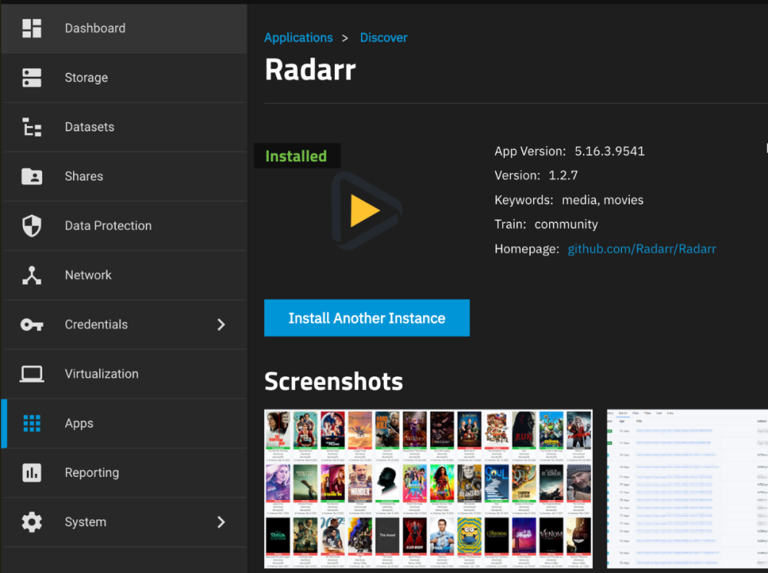This screenshot has width=768, height=573.
Task: Click the movie posters screenshot thumbnail
Action: click(428, 489)
